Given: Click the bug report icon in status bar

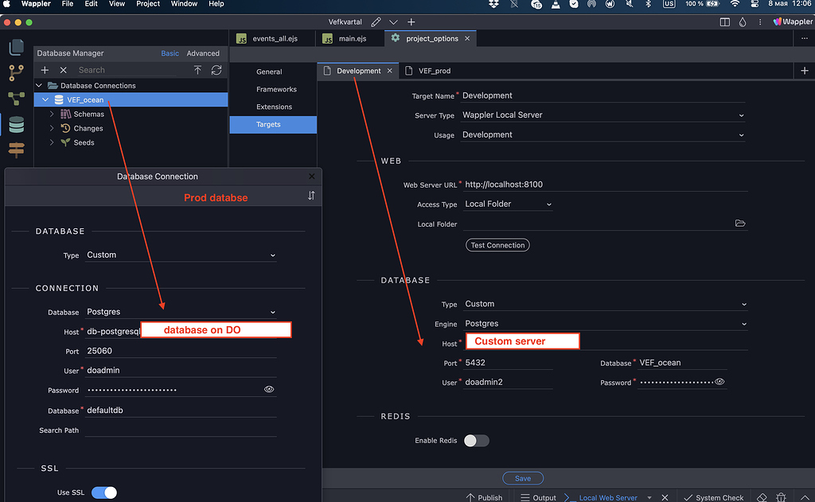Looking at the screenshot, I should (x=781, y=497).
